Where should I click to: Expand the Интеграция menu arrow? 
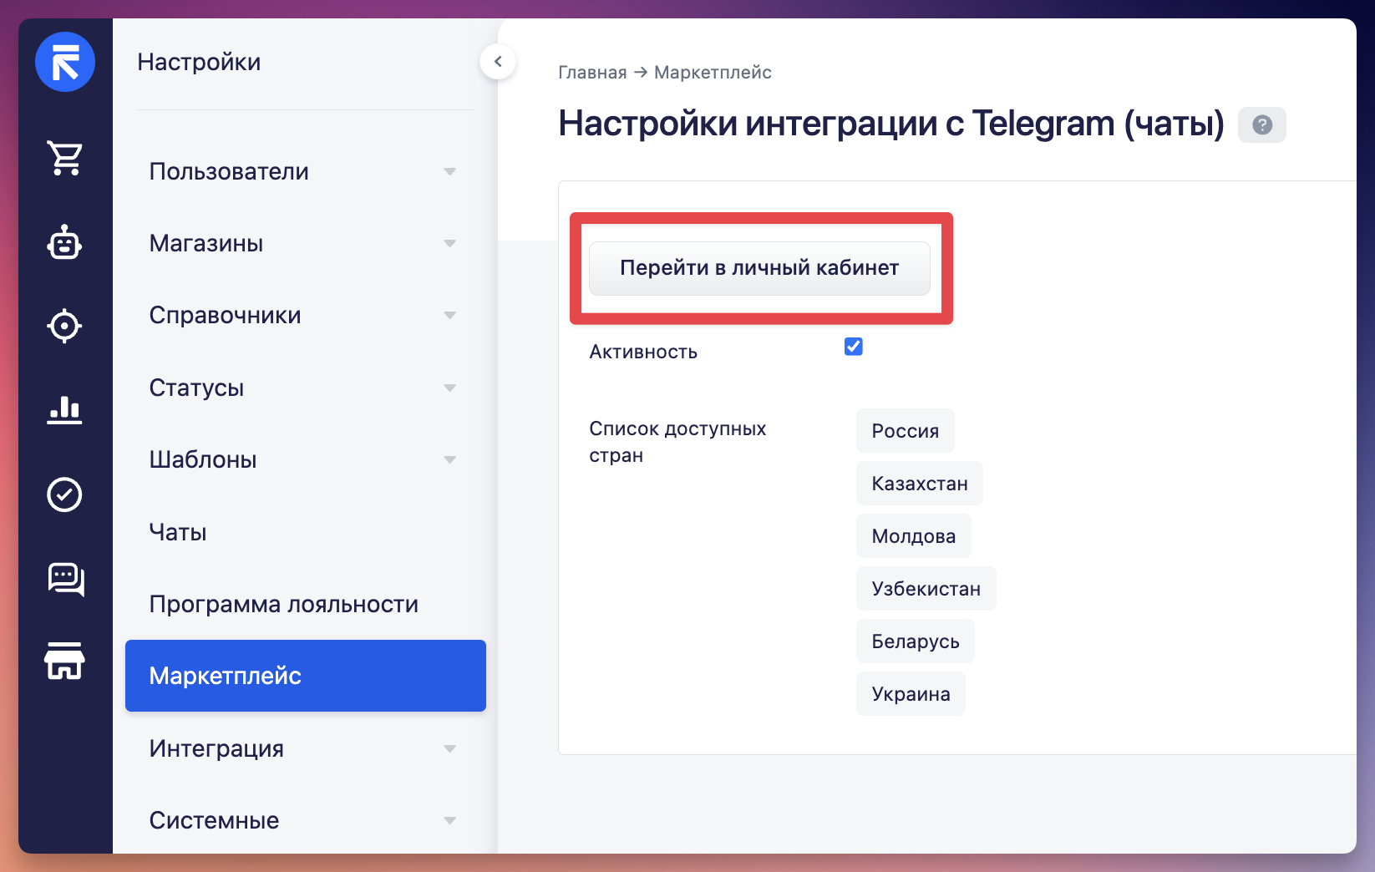[450, 748]
